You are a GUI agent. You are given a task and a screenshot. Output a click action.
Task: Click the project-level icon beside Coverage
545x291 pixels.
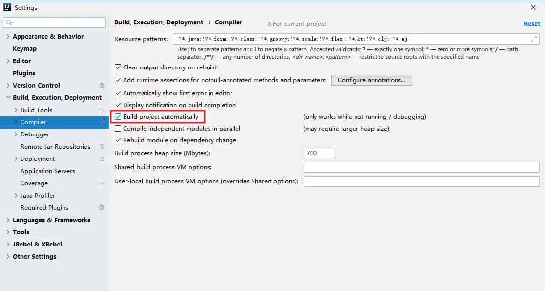pos(102,183)
